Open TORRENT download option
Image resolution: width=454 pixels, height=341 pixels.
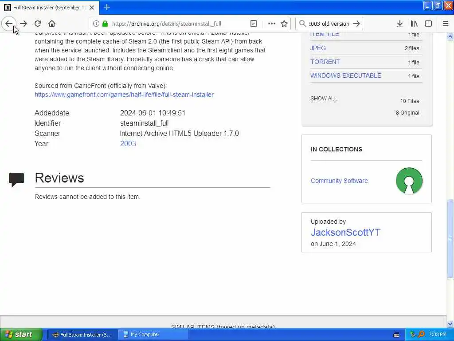[325, 62]
